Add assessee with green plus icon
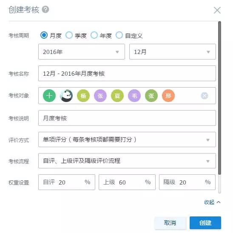Screen dimensions: 233x233 (x=49, y=96)
